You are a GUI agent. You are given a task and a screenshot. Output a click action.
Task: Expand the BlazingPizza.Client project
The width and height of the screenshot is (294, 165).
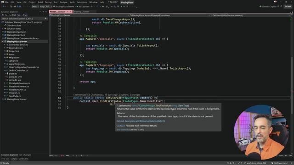[x=2, y=35]
